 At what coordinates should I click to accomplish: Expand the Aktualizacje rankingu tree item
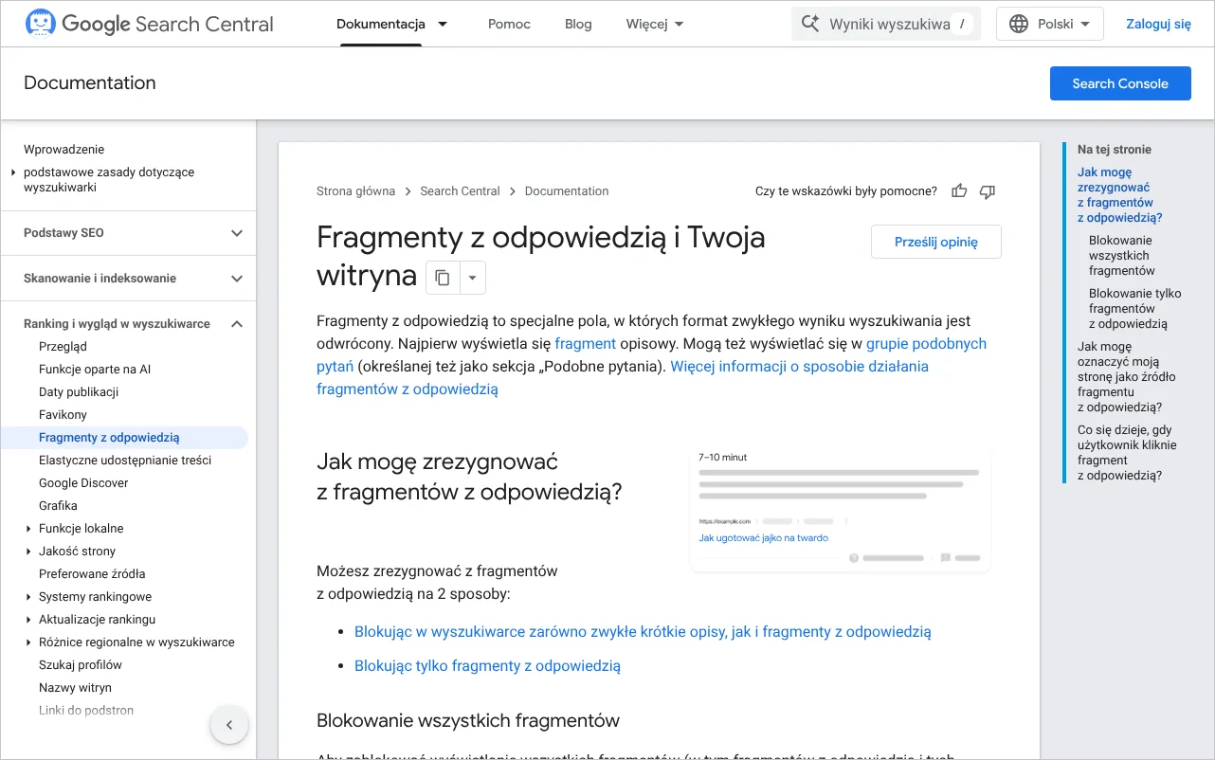coord(28,620)
